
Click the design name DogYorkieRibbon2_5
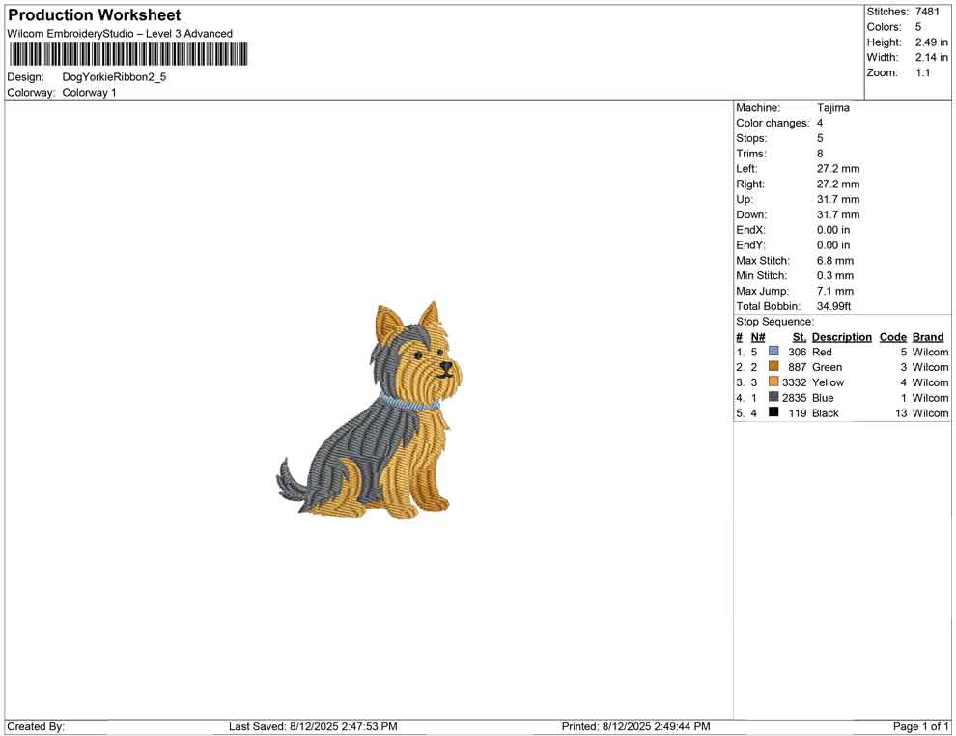[114, 77]
